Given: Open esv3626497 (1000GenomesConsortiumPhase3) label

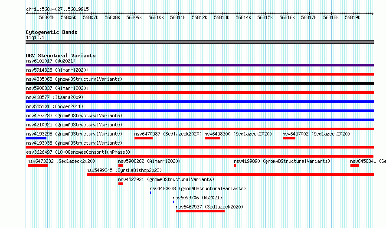Looking at the screenshot, I should click(78, 152).
